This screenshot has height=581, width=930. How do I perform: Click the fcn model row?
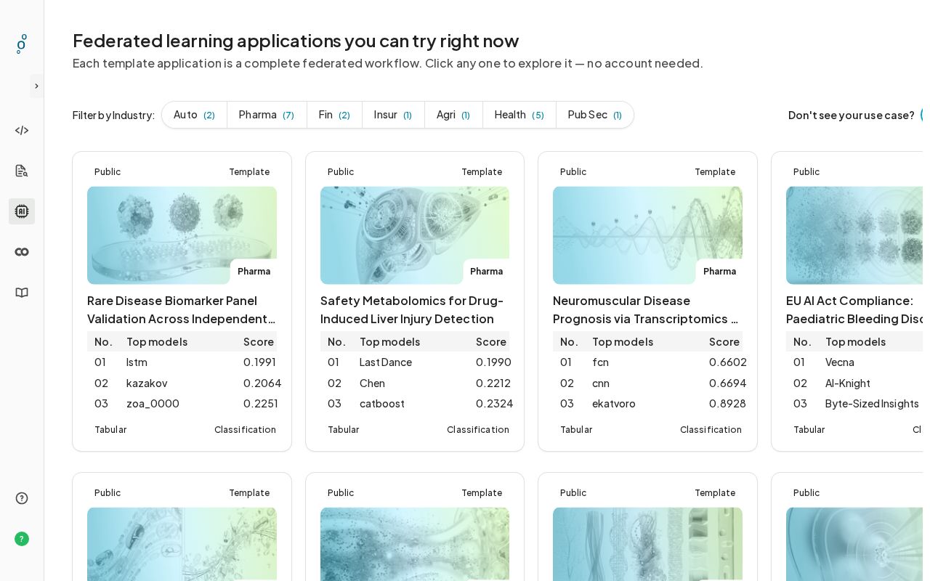647,362
